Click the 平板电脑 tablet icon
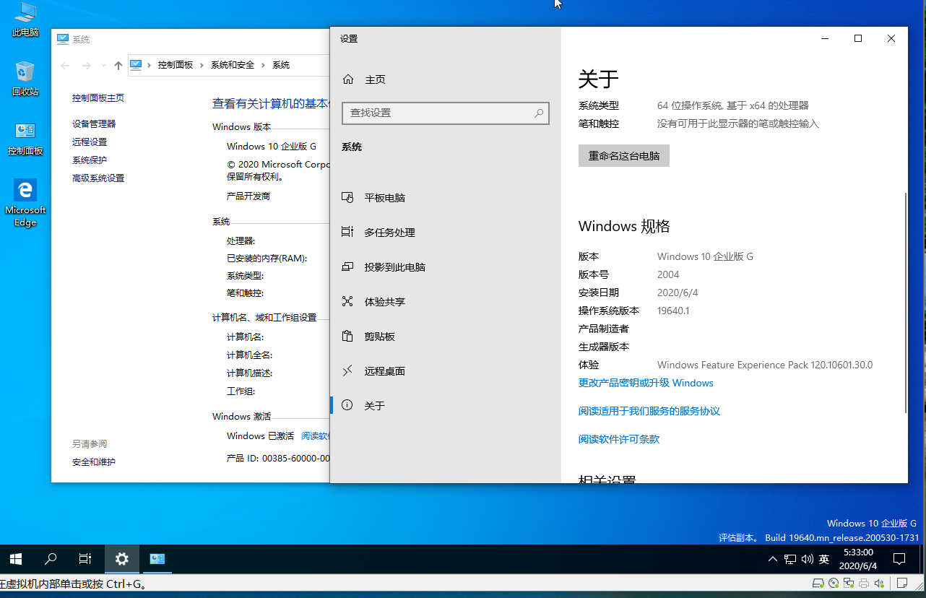The width and height of the screenshot is (926, 598). coord(347,198)
